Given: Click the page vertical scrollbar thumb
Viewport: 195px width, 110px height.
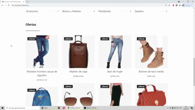Looking at the screenshot, I should pyautogui.click(x=194, y=72).
